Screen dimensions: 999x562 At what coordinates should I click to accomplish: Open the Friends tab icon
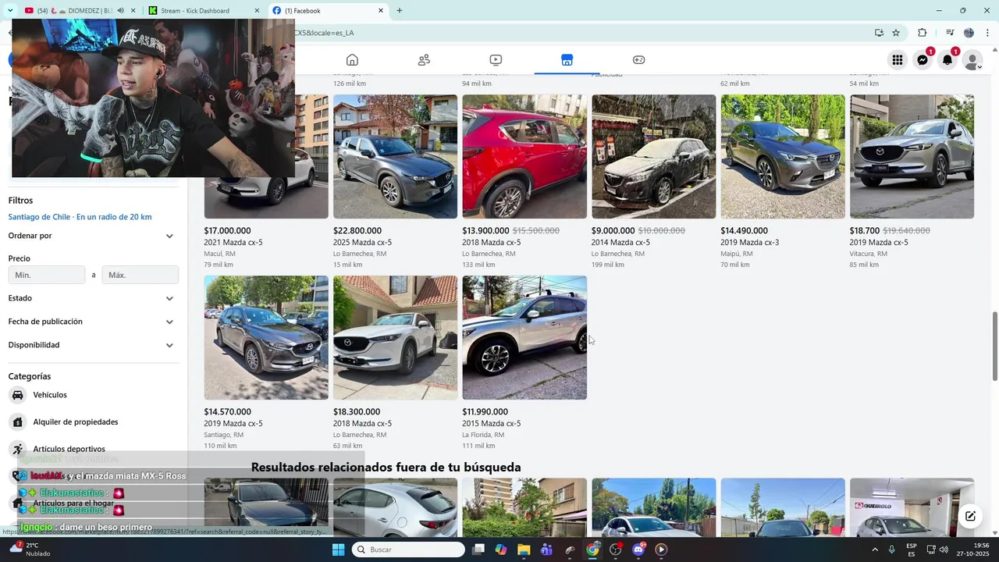coord(424,60)
